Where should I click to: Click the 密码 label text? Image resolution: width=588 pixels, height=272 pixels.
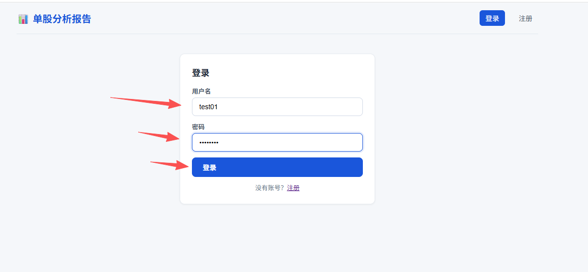(x=198, y=127)
